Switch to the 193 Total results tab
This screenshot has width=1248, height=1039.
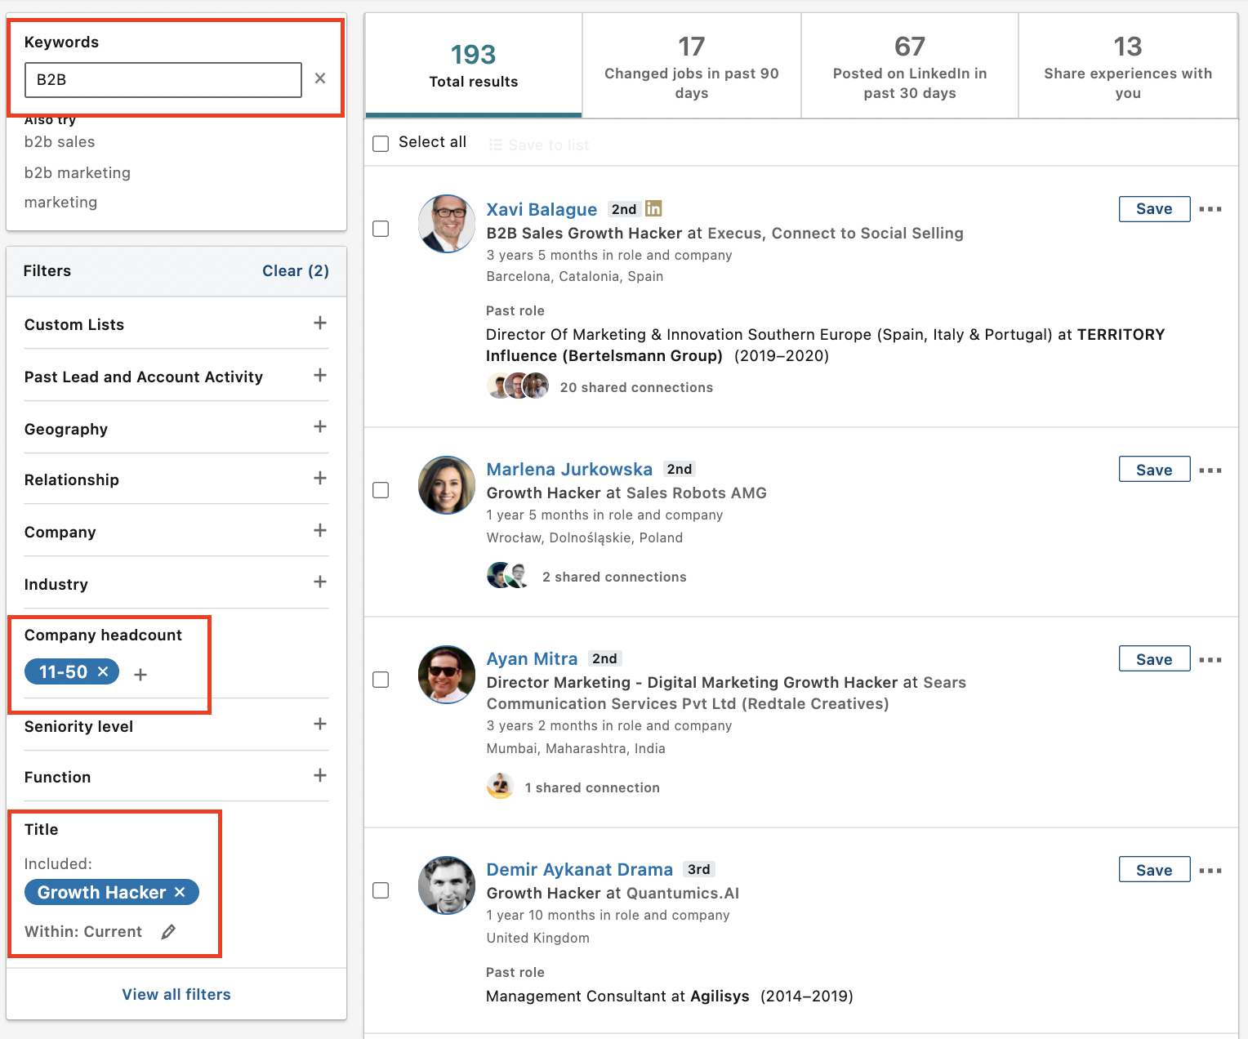(474, 65)
